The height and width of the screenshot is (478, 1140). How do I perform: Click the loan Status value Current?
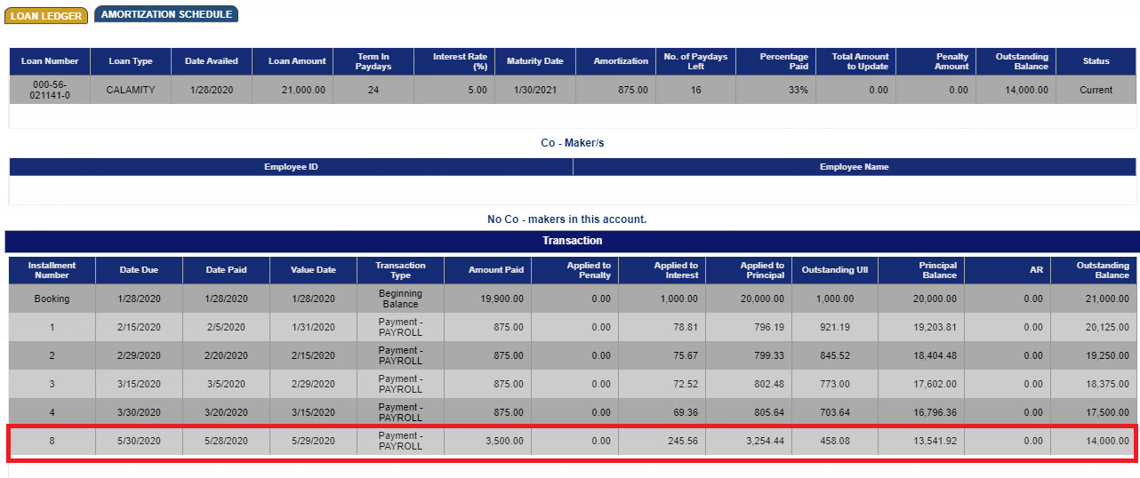1096,90
